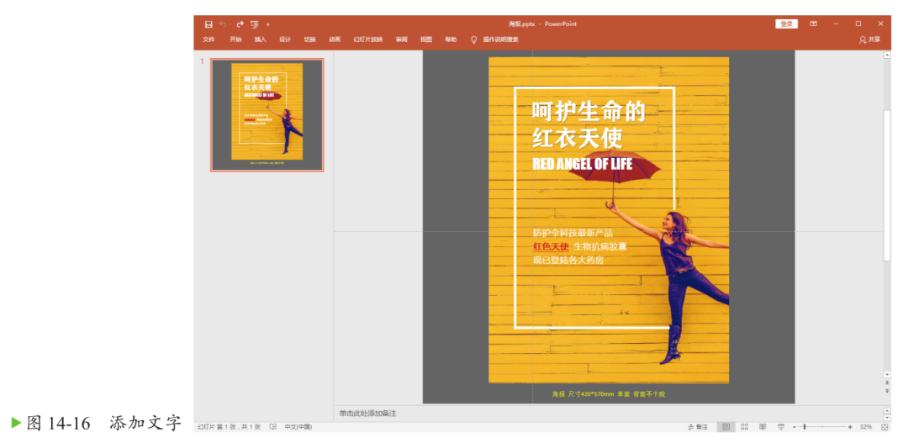The width and height of the screenshot is (908, 443).
Task: Switch to the 动画 ribbon tab
Action: pos(335,40)
